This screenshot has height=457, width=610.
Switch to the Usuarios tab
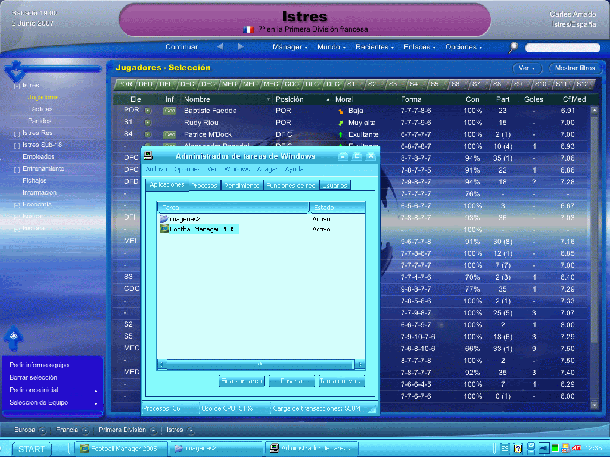[335, 186]
